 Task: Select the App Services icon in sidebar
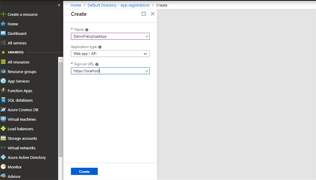[4, 81]
